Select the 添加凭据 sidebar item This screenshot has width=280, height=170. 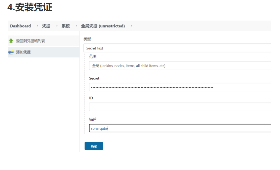coord(23,52)
